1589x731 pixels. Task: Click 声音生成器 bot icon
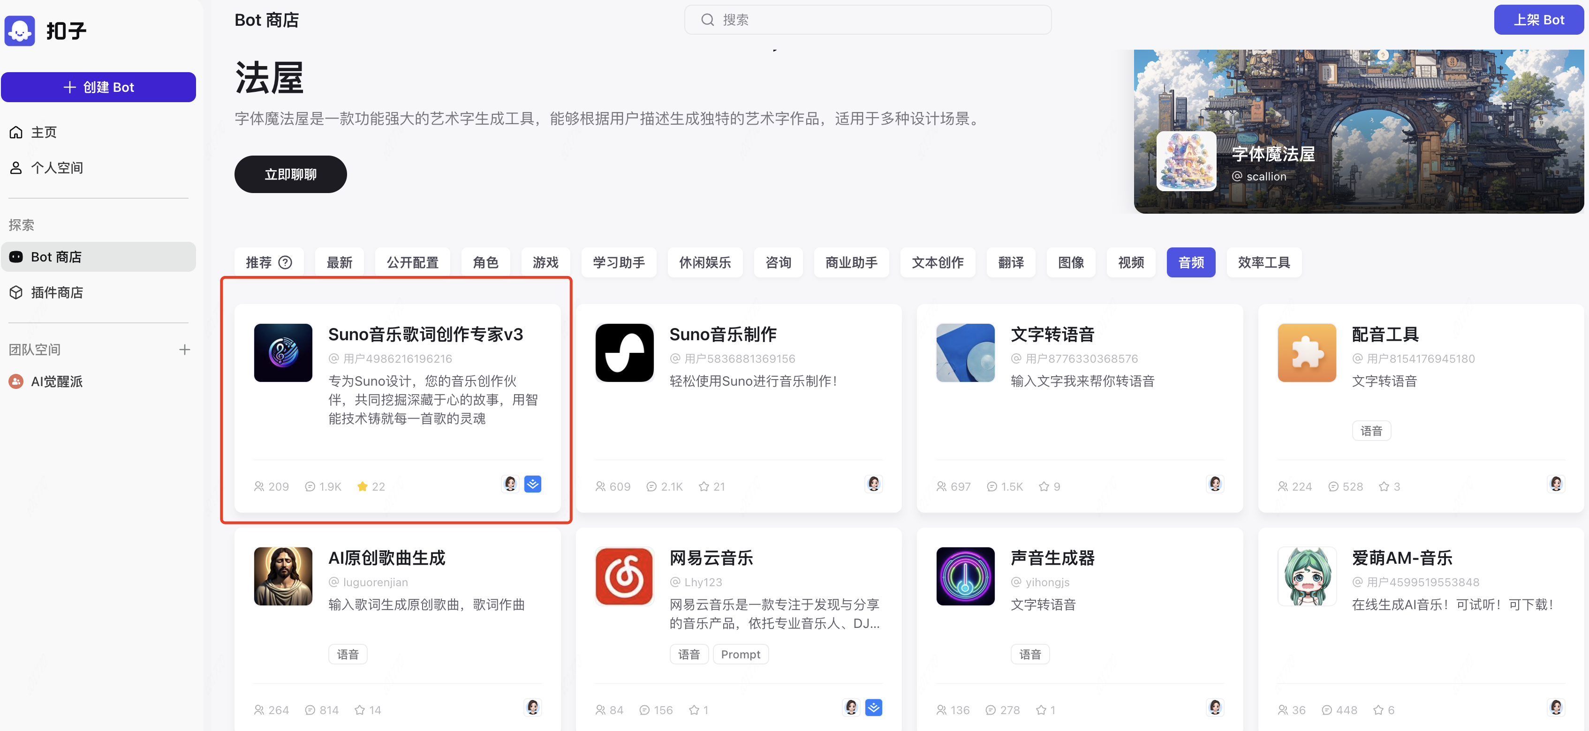pos(965,576)
